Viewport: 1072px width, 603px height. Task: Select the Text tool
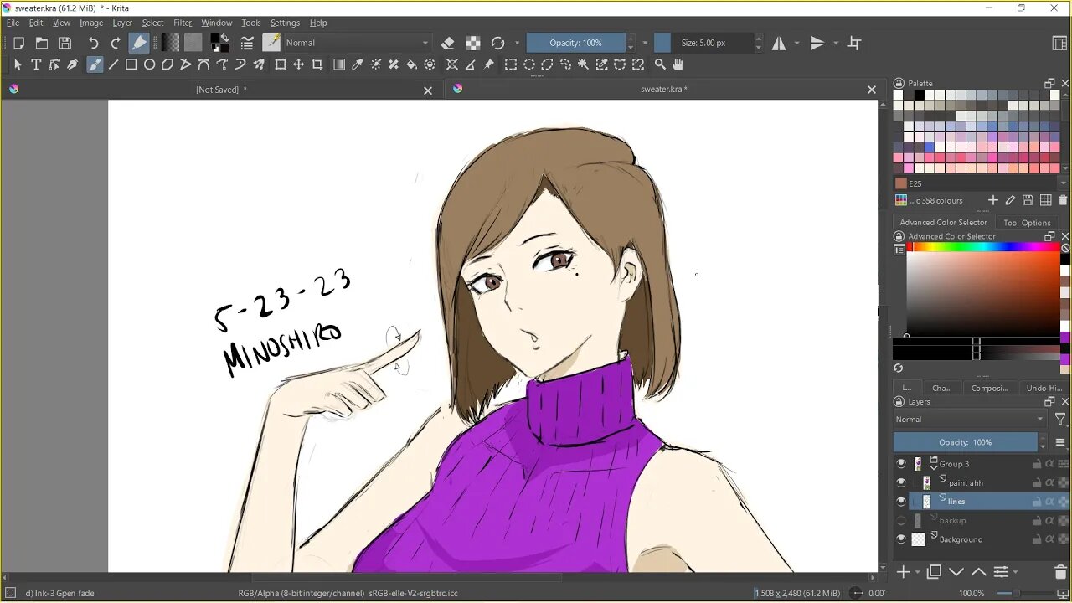click(36, 64)
